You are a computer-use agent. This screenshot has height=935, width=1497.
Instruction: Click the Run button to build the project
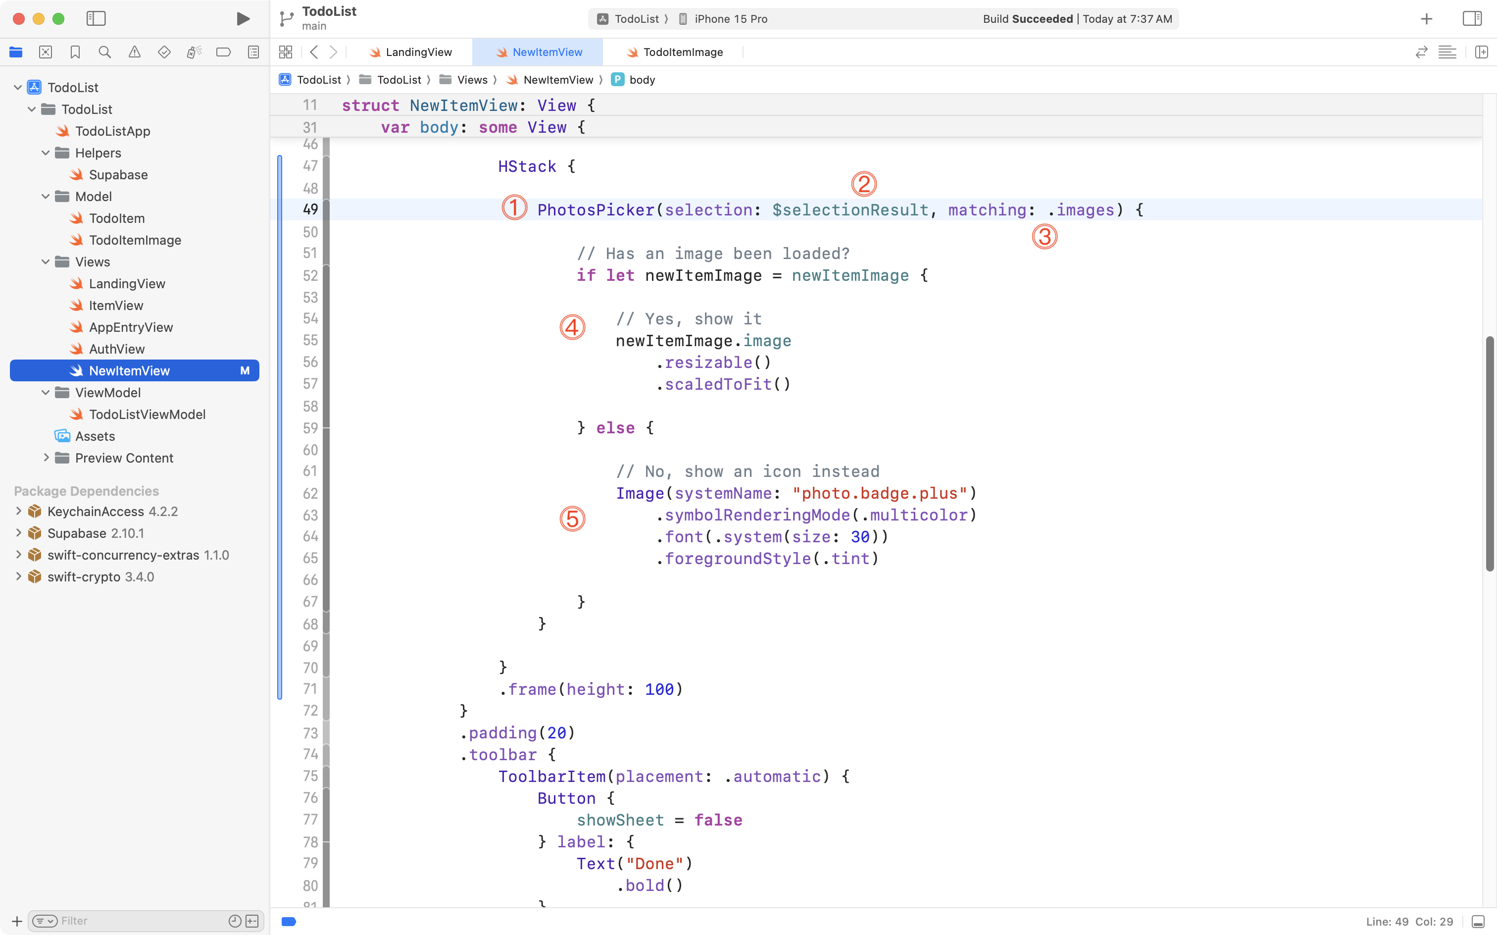tap(242, 18)
